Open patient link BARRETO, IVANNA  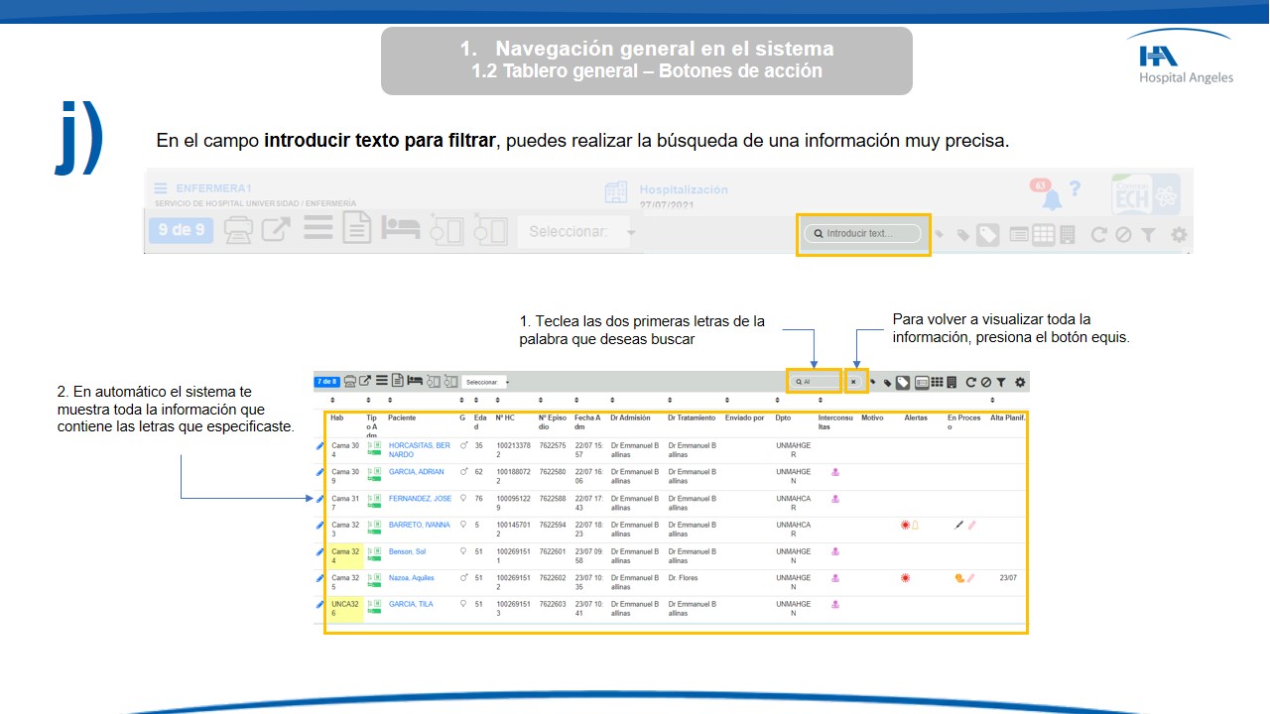click(419, 526)
